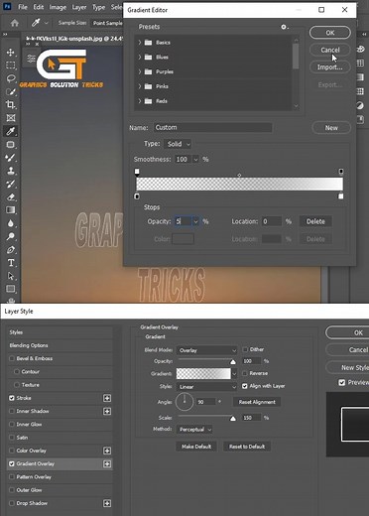This screenshot has width=369, height=516.
Task: Expand the Pinks presets folder
Action: [x=140, y=86]
